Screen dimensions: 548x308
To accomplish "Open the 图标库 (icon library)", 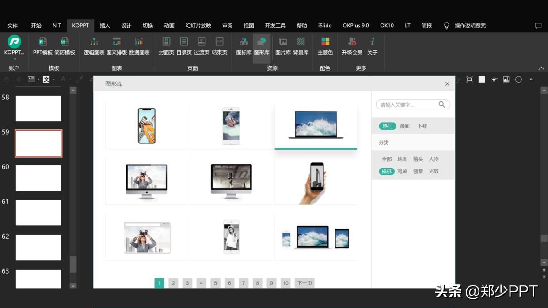I will [244, 46].
